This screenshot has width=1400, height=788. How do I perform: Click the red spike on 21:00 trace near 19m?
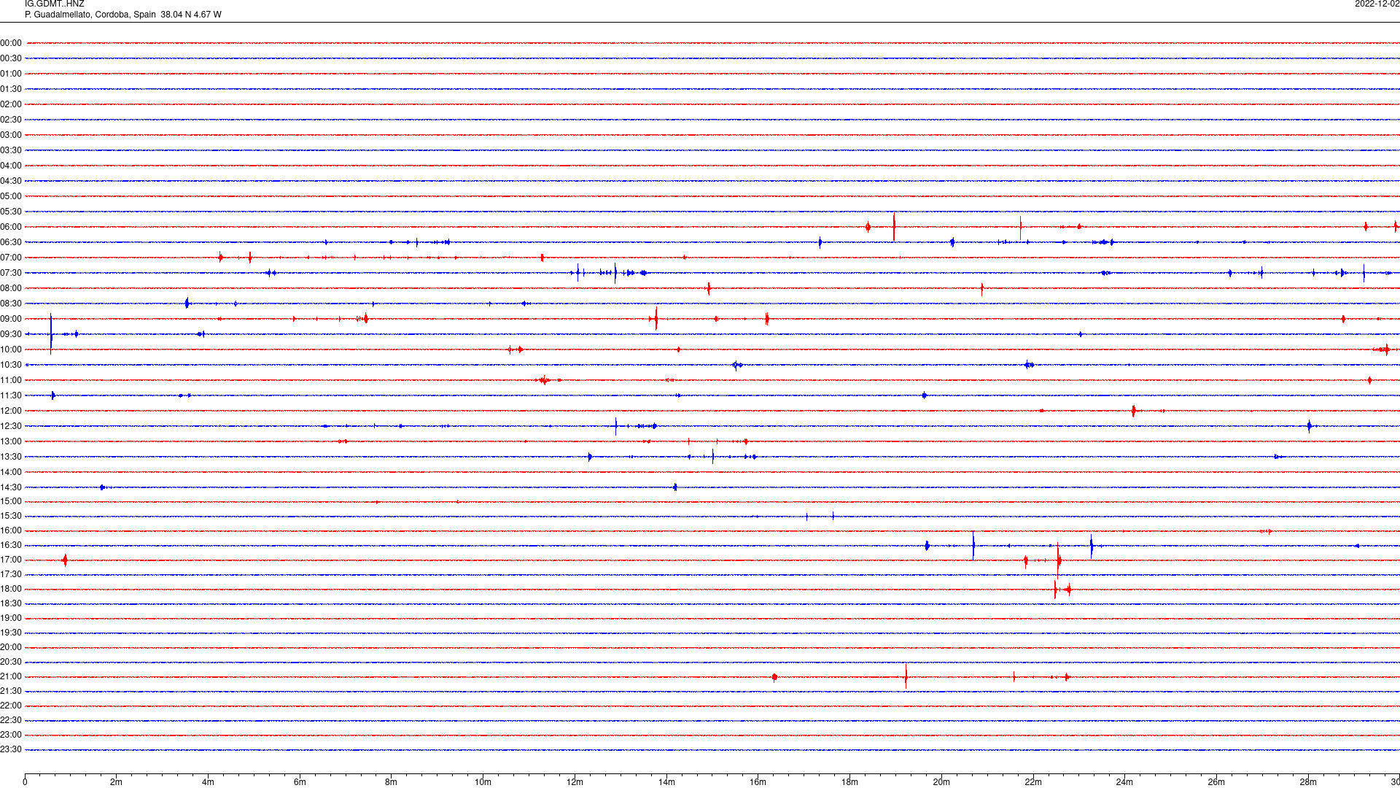click(x=906, y=676)
